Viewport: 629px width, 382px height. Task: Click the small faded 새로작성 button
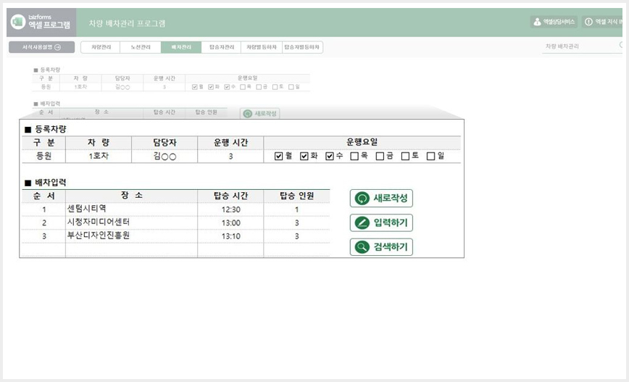[x=260, y=114]
